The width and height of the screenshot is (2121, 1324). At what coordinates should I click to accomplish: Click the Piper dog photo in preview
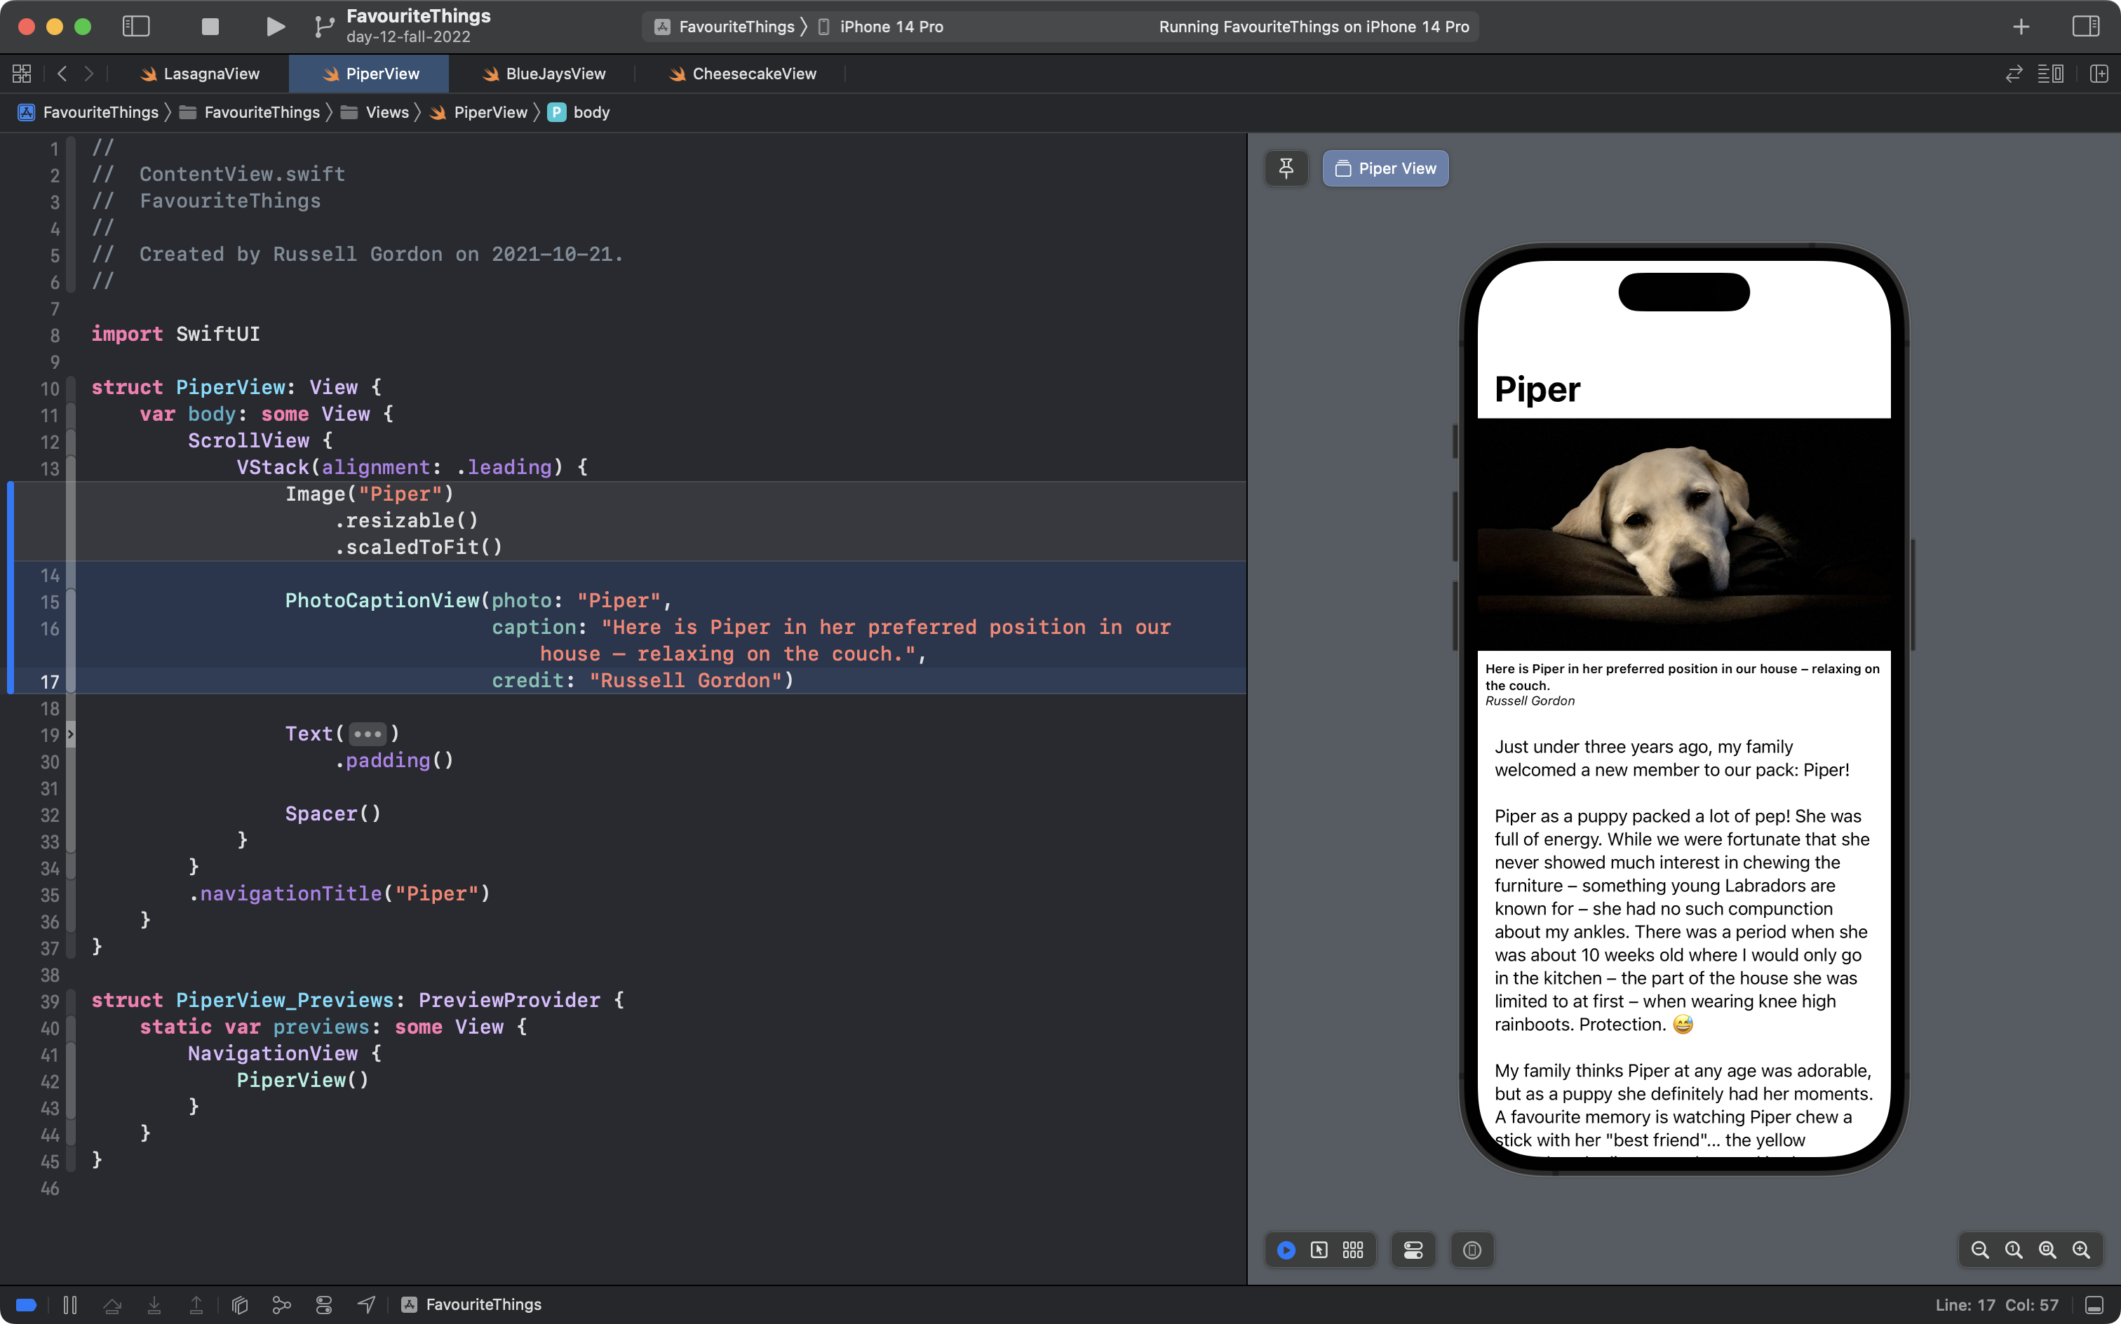pyautogui.click(x=1683, y=534)
